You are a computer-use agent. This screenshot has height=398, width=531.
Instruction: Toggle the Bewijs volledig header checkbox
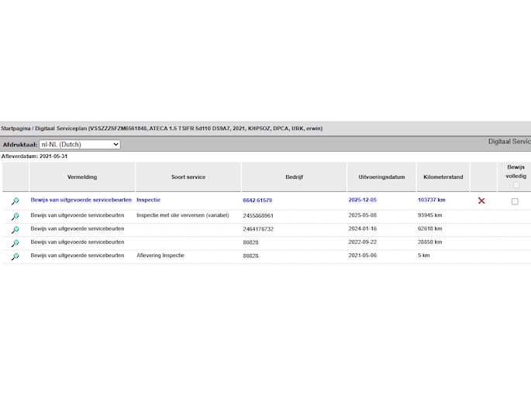515,185
